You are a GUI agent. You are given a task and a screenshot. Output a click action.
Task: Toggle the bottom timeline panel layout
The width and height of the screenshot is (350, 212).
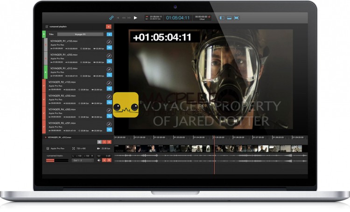[x=229, y=18]
